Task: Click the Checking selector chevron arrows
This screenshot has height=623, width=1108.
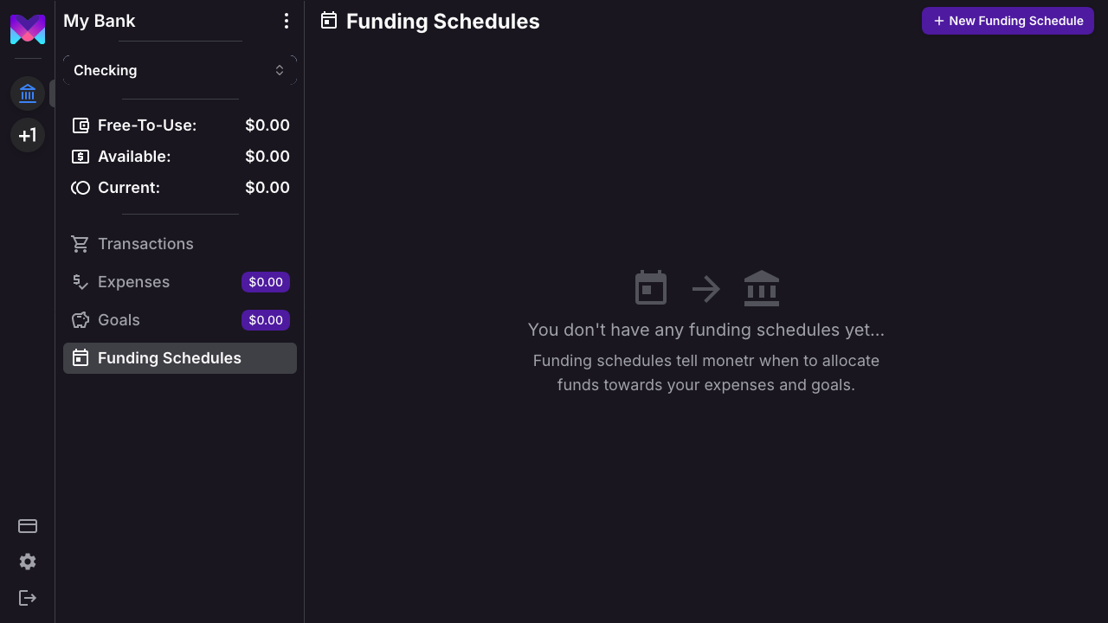Action: [280, 70]
